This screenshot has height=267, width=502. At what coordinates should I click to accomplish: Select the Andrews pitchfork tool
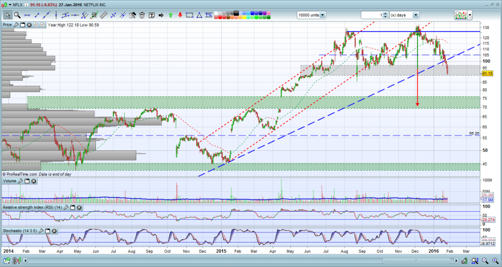tap(84, 15)
